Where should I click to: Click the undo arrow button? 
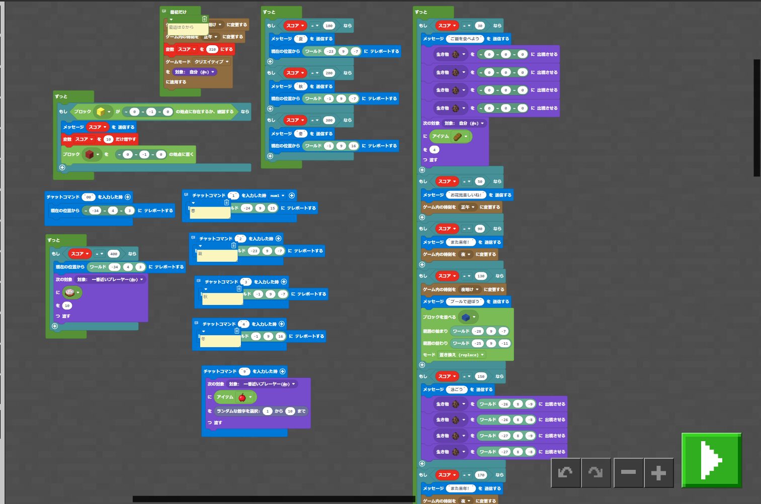(566, 472)
